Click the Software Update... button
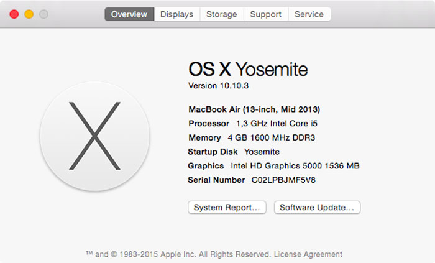This screenshot has height=263, width=435. coord(317,207)
